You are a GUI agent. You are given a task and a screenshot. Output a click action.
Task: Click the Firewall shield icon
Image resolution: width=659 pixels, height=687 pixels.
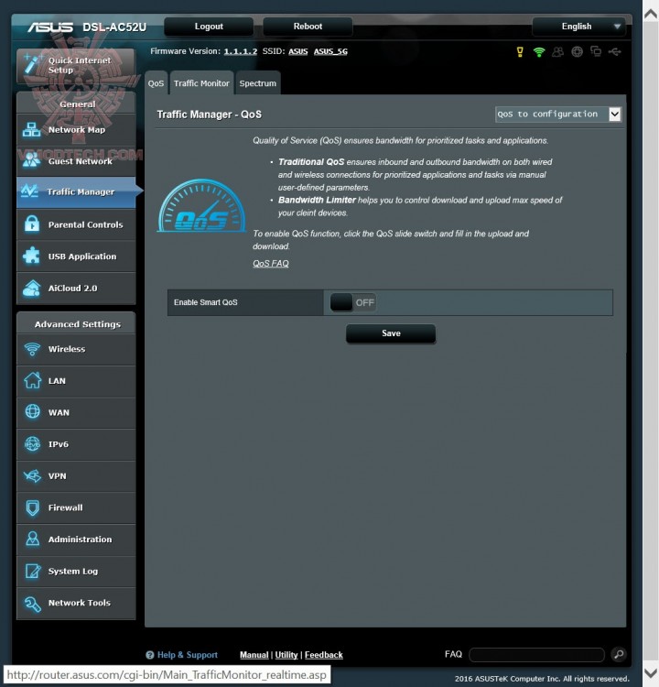click(x=32, y=507)
